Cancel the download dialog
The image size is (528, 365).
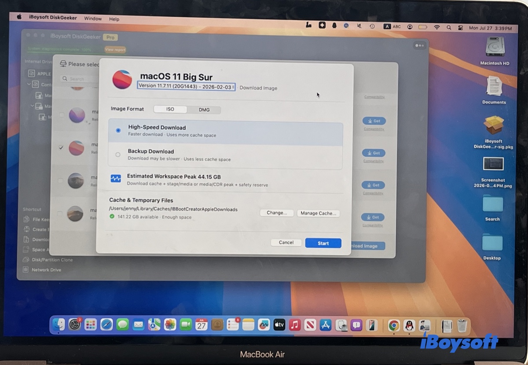pos(286,242)
